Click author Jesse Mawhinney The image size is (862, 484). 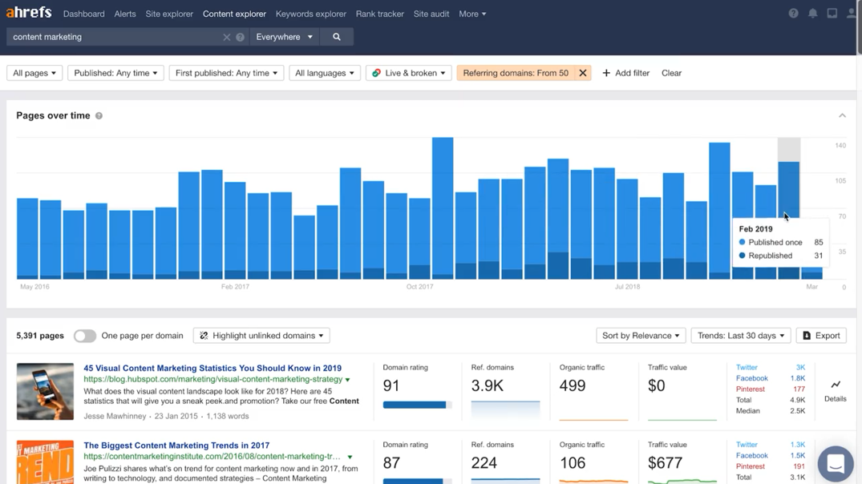pos(115,417)
